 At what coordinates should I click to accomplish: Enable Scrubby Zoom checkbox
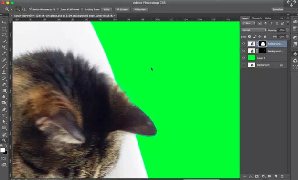coord(82,9)
